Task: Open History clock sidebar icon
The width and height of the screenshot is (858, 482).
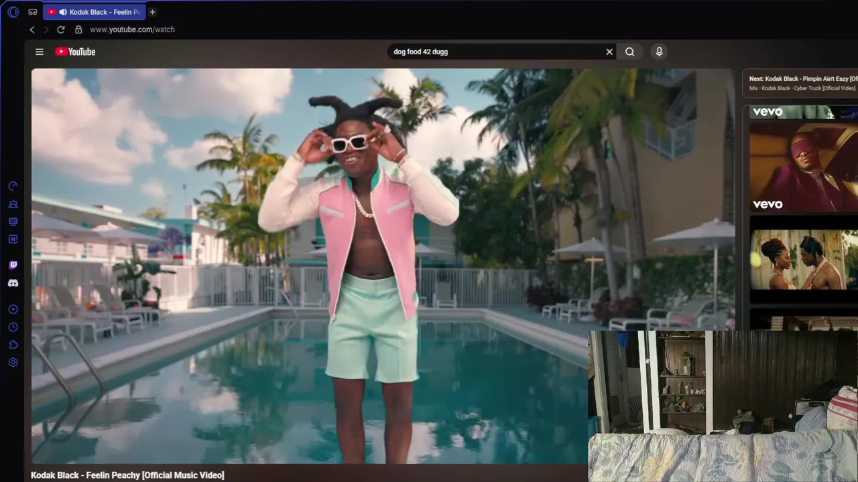Action: point(13,327)
